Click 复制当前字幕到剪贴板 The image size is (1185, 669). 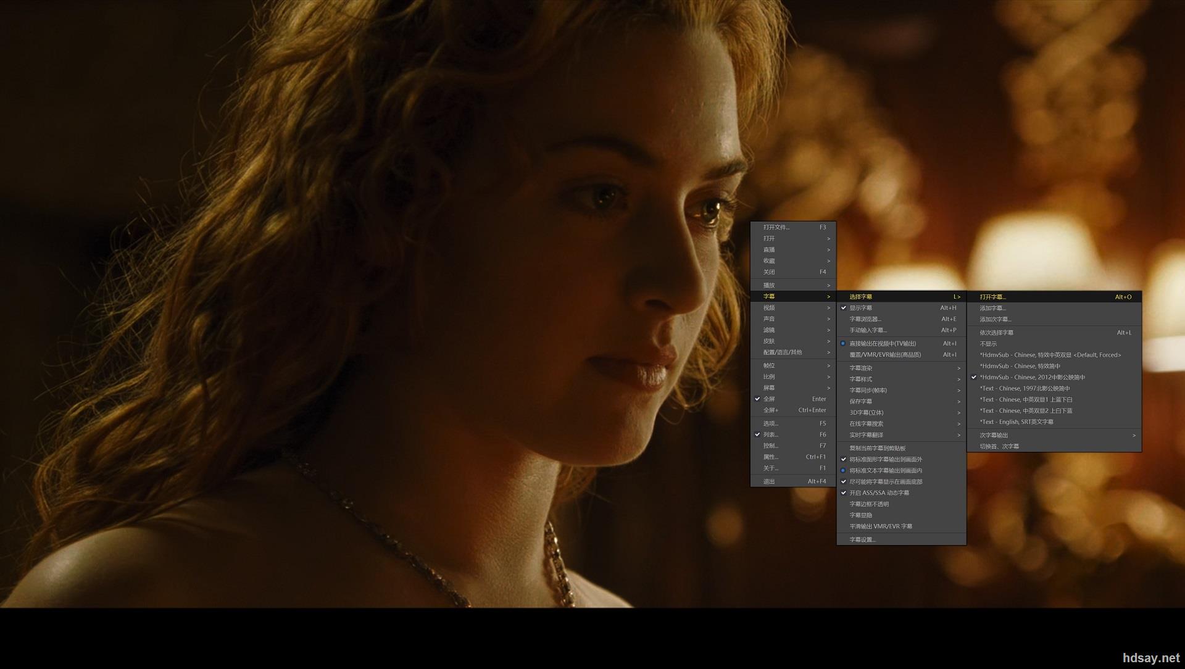[x=901, y=448]
